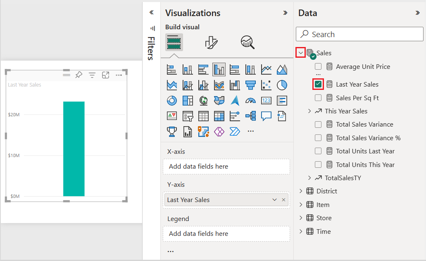Uncheck the Last Year Sales field

point(318,84)
